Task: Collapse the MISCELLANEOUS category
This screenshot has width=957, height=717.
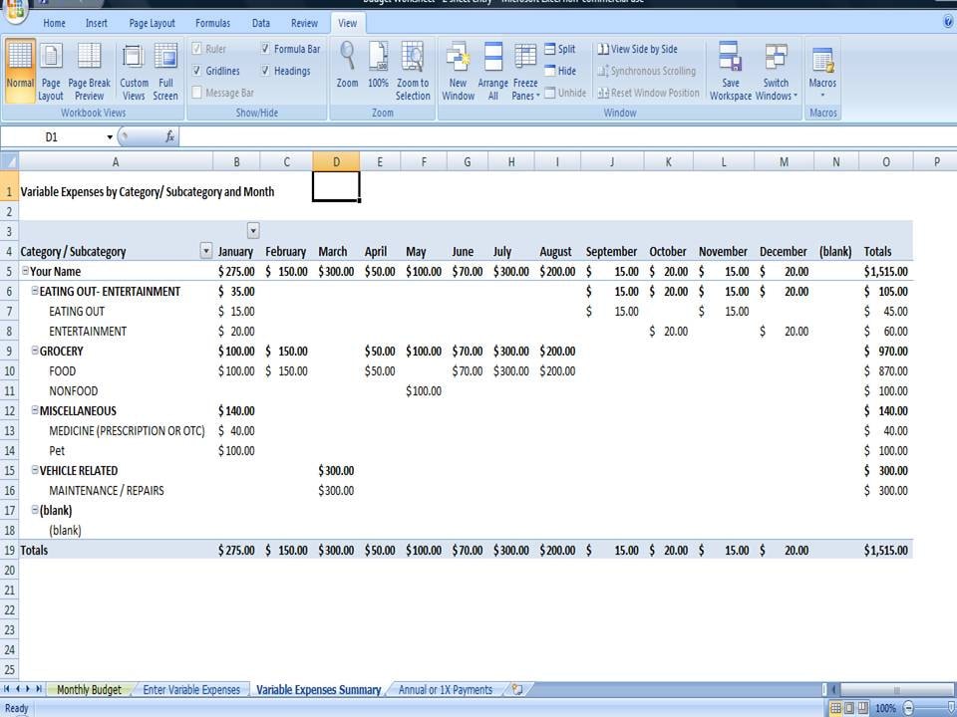Action: click(x=33, y=410)
